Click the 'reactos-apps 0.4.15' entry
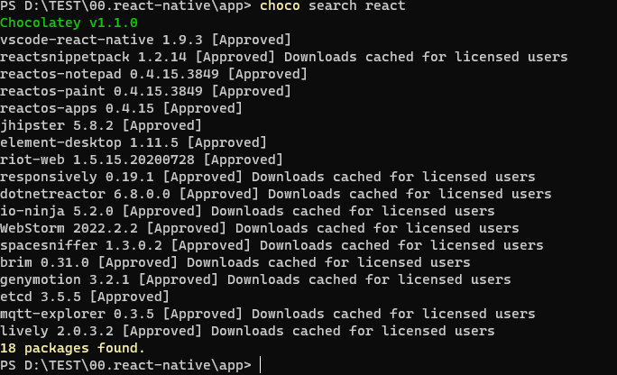The image size is (617, 375). pos(121,108)
